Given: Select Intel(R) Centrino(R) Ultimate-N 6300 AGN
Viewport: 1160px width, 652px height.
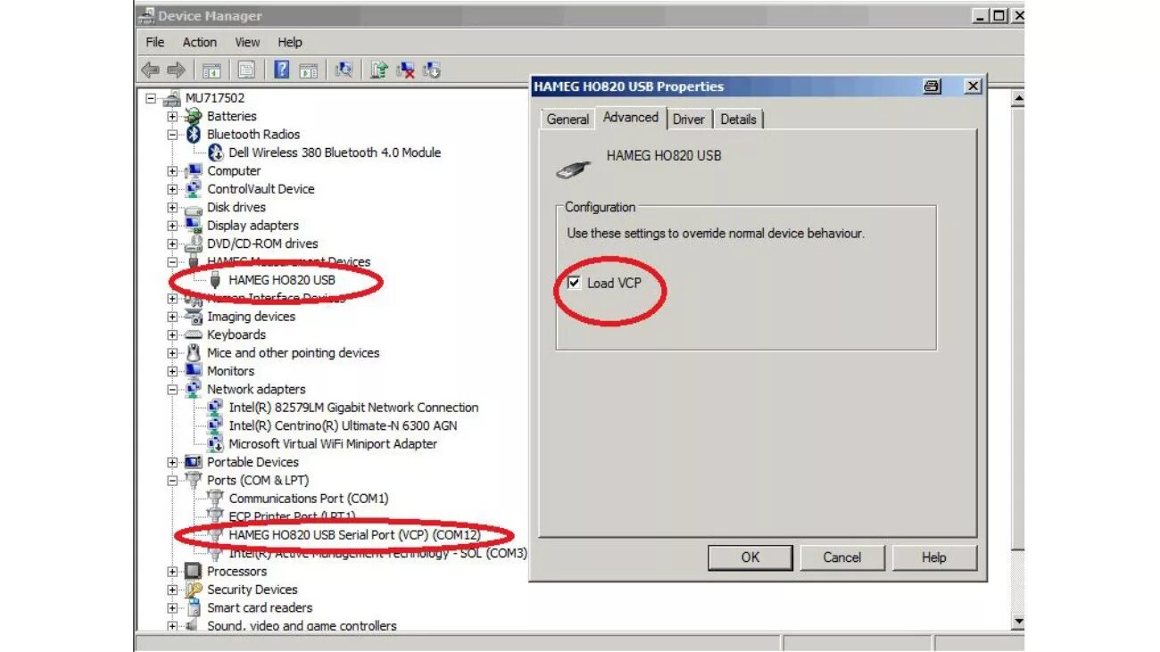Looking at the screenshot, I should [343, 425].
